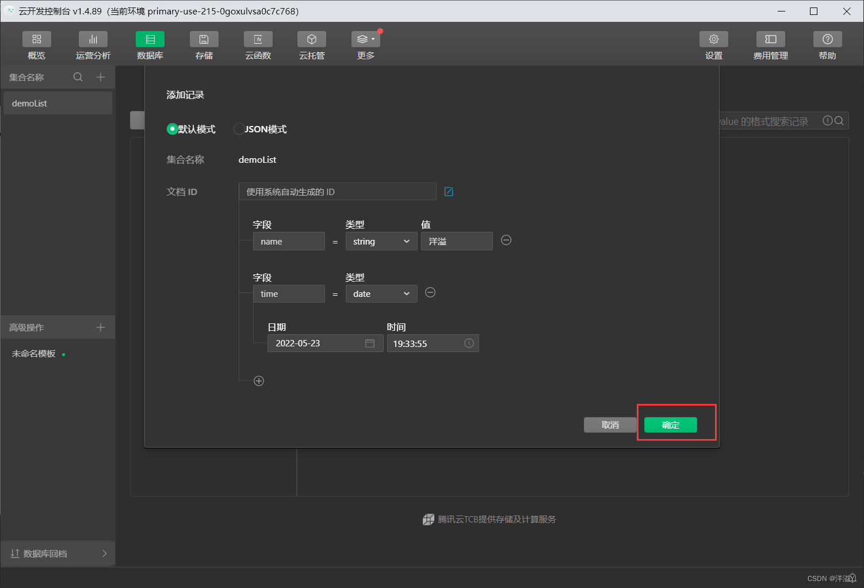Remove the name field row
The height and width of the screenshot is (588, 864).
coord(506,240)
